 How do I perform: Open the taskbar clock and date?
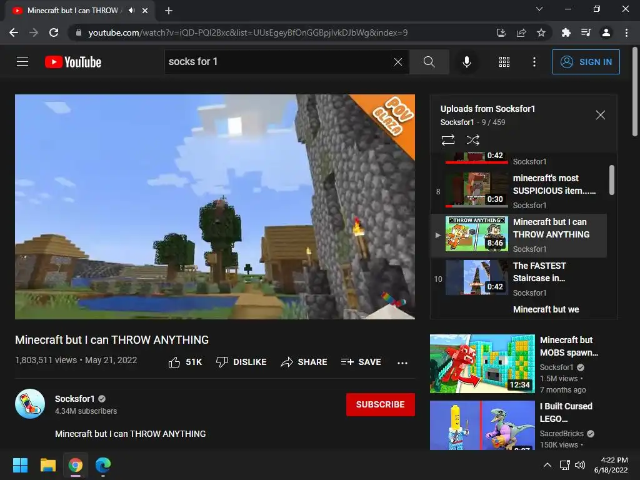pyautogui.click(x=611, y=465)
